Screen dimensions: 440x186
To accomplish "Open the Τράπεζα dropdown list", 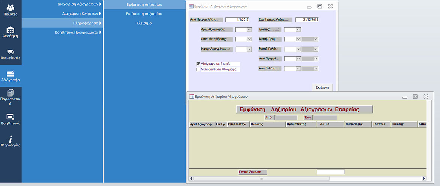I will tap(298, 30).
